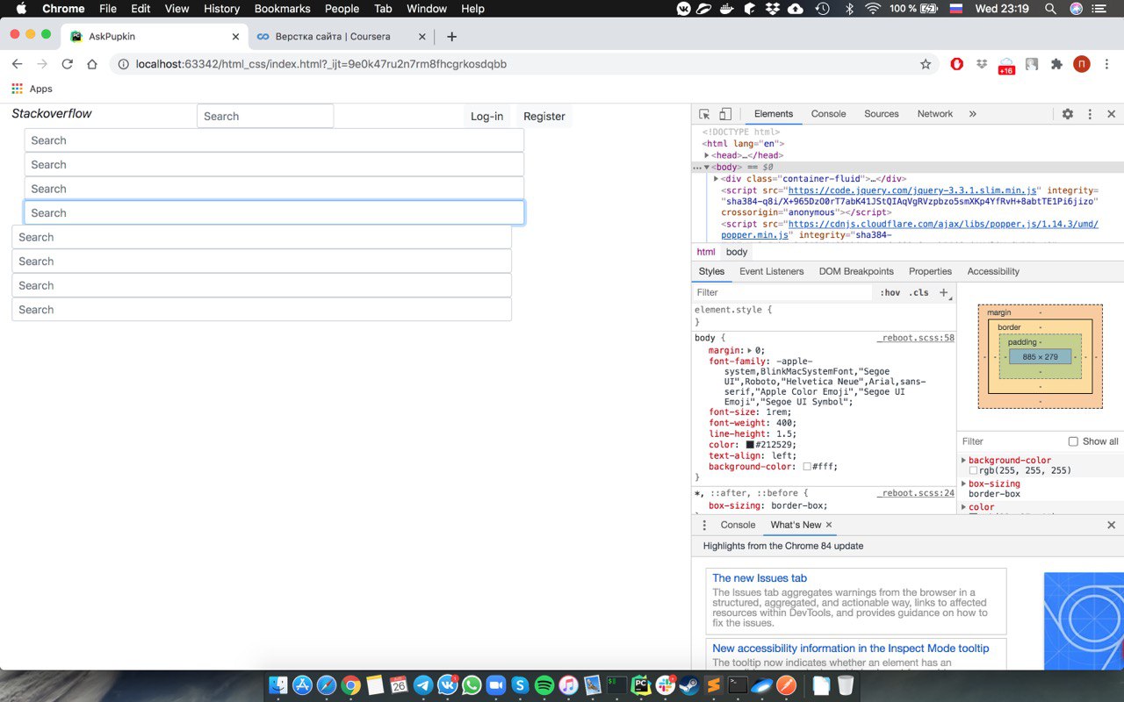Click the rgb(255, 255, 255) computed swatch

(973, 471)
